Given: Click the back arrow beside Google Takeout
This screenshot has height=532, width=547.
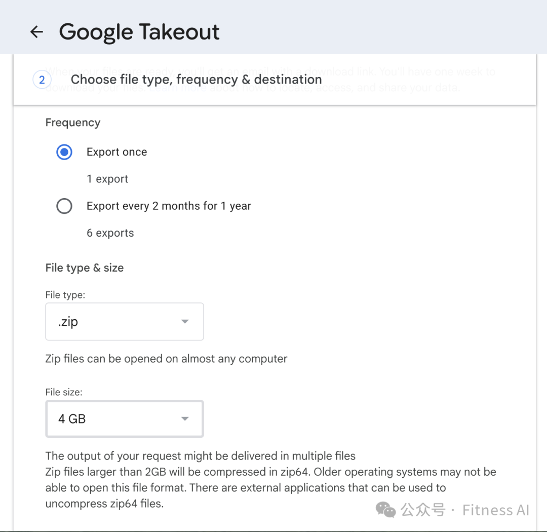Looking at the screenshot, I should pos(36,32).
